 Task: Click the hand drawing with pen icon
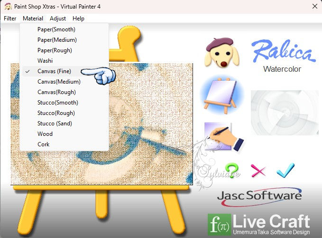224,137
